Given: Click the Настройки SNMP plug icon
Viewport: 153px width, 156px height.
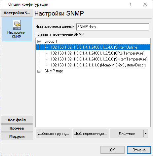Looking at the screenshot, I should coord(17,25).
